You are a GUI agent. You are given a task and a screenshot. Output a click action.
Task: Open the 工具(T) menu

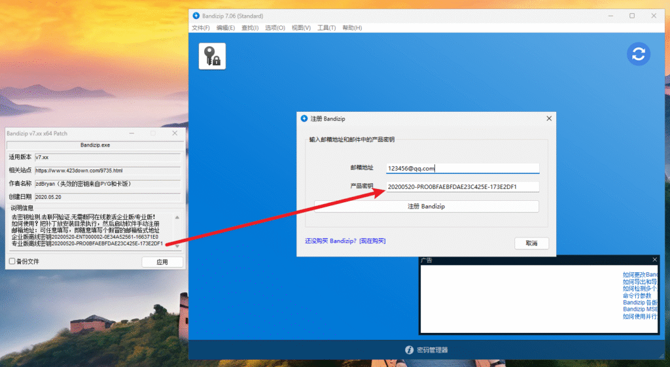pos(326,27)
